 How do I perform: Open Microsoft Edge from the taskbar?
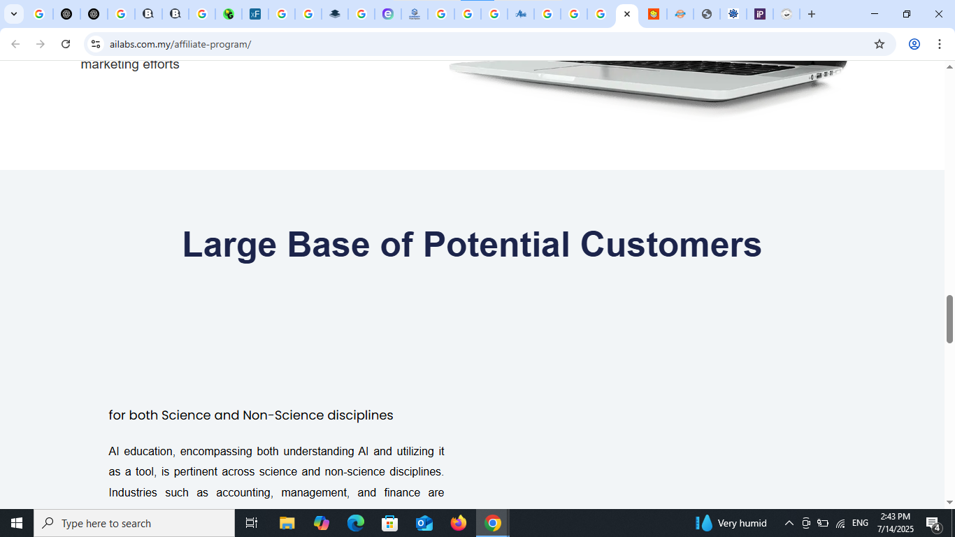(356, 523)
